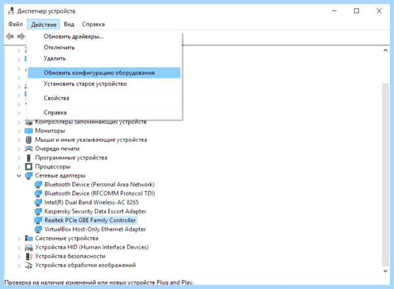Image resolution: width=394 pixels, height=289 pixels.
Task: Choose Свойства from the dropdown menu
Action: [x=104, y=98]
